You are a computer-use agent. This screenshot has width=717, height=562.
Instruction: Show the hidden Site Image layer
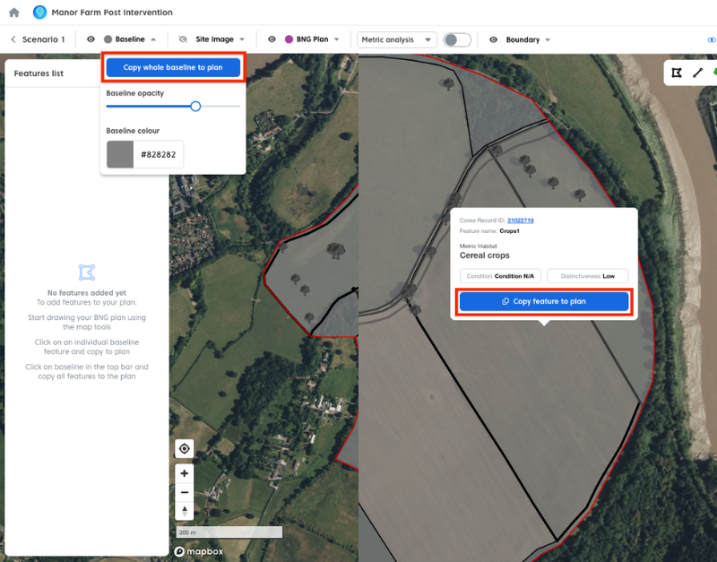(183, 39)
